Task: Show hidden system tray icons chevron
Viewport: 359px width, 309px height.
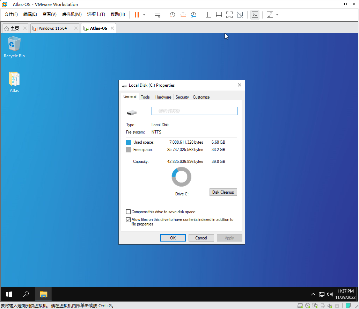Action: click(x=313, y=294)
